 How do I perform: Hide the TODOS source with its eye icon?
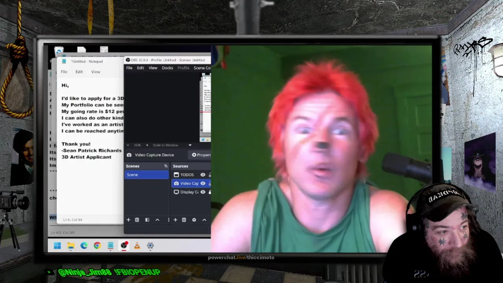pos(203,175)
